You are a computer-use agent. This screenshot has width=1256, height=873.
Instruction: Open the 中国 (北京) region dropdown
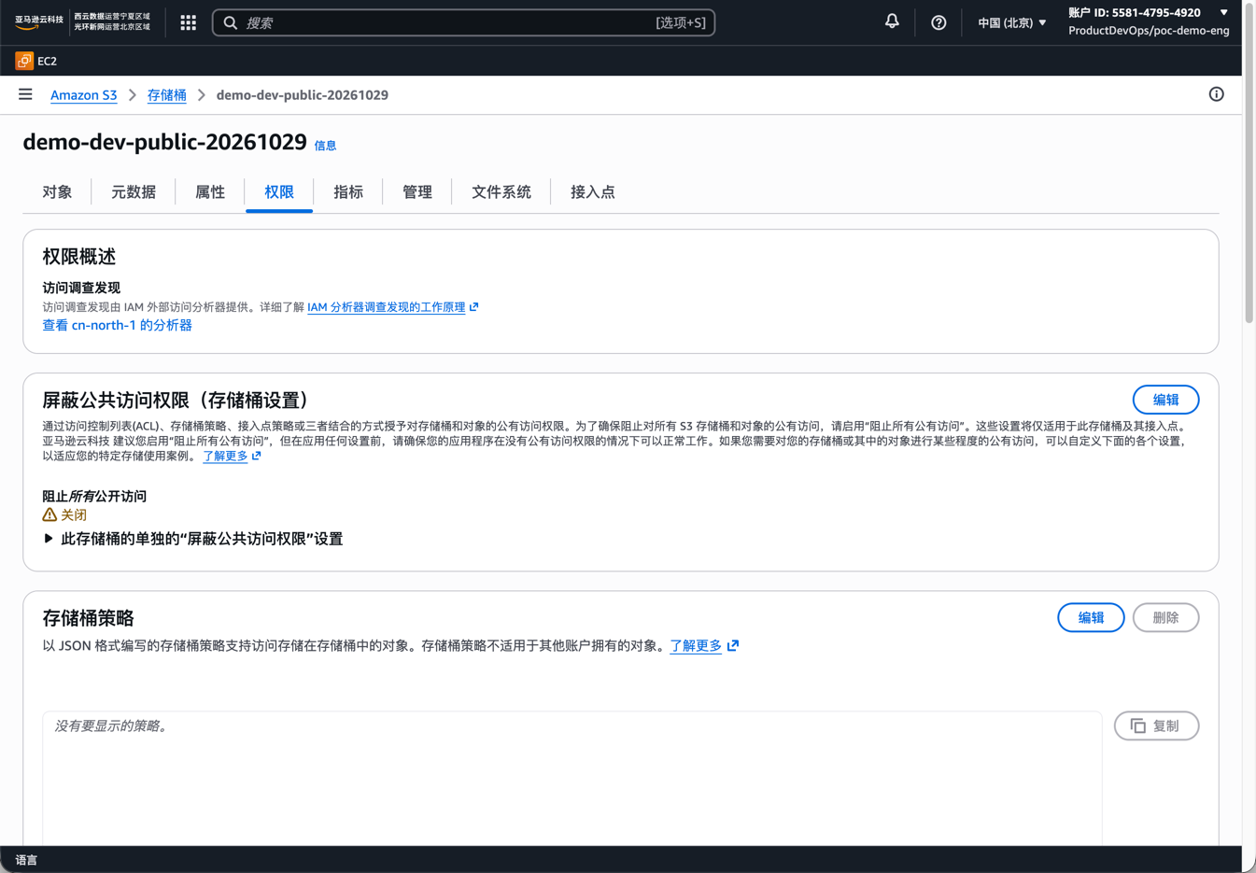click(x=1011, y=22)
